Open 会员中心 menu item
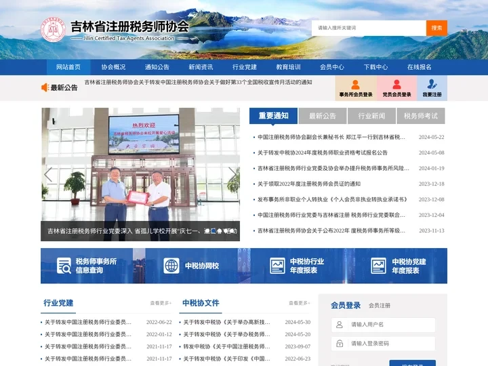The width and height of the screenshot is (488, 366). 332,67
